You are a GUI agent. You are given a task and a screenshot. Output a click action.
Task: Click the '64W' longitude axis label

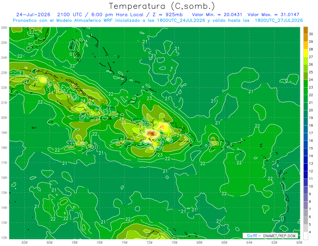point(249,242)
